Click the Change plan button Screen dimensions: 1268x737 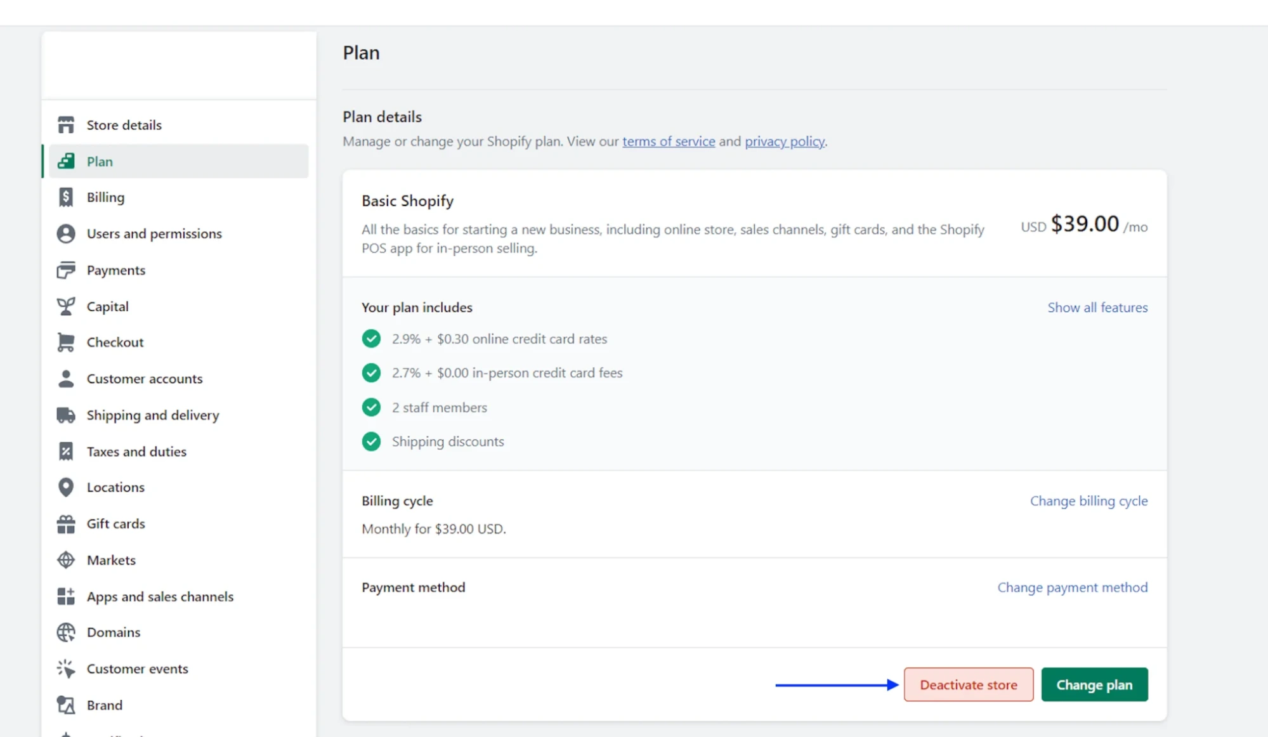1094,685
